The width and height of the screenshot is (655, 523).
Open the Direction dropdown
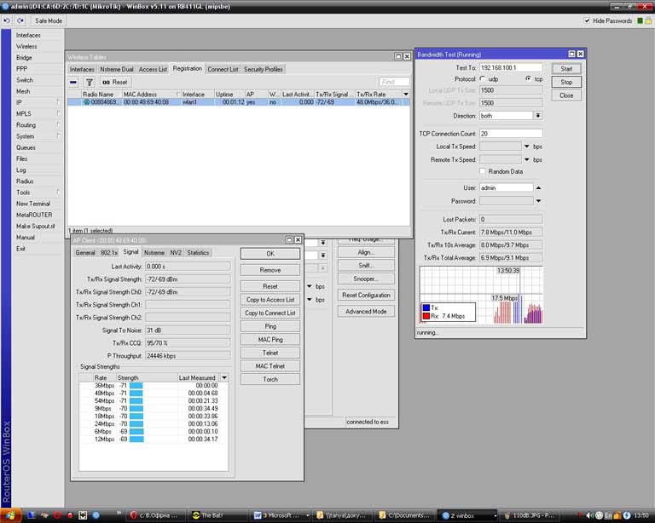point(538,116)
